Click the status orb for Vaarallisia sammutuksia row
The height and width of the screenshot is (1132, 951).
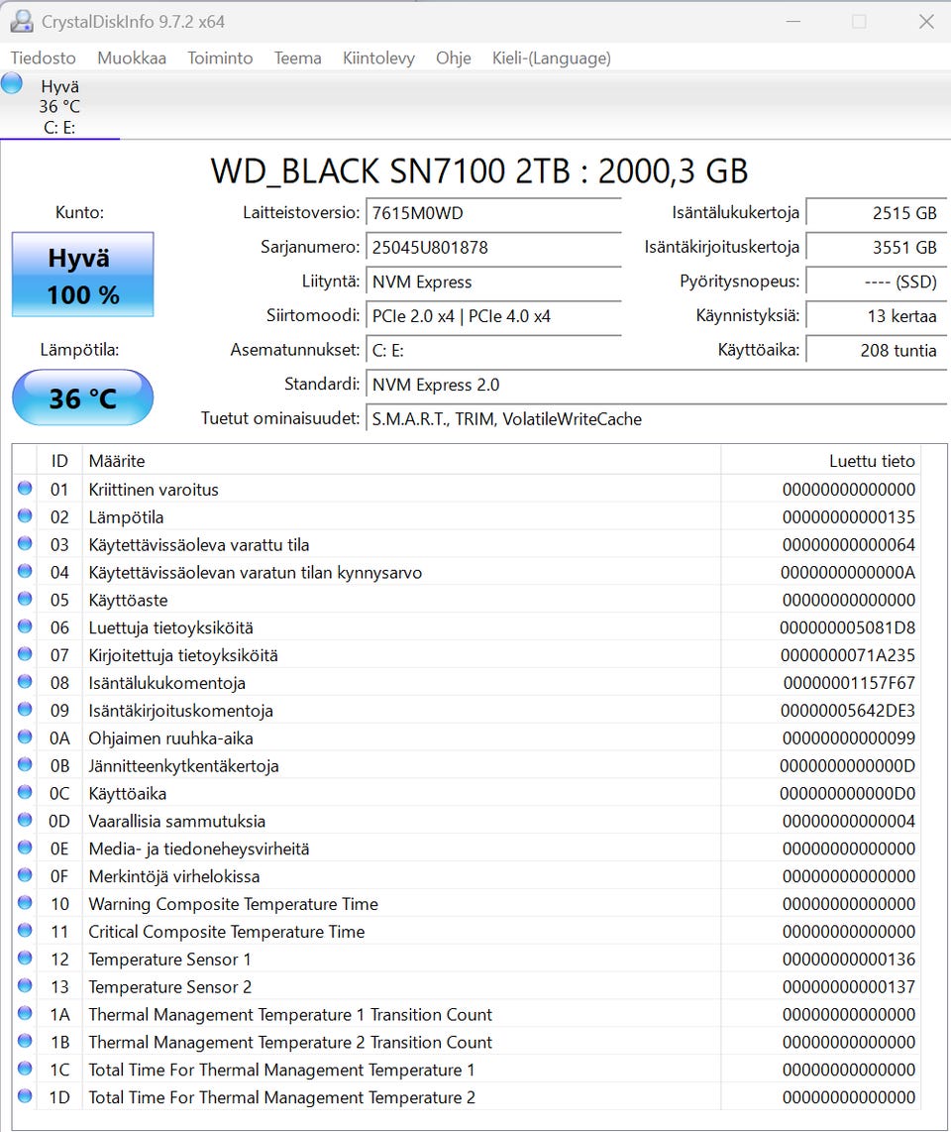pyautogui.click(x=25, y=820)
